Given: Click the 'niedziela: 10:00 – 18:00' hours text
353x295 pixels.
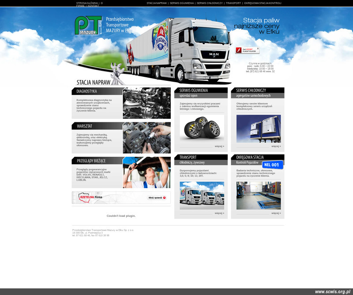Looking at the screenshot, I should [x=260, y=69].
